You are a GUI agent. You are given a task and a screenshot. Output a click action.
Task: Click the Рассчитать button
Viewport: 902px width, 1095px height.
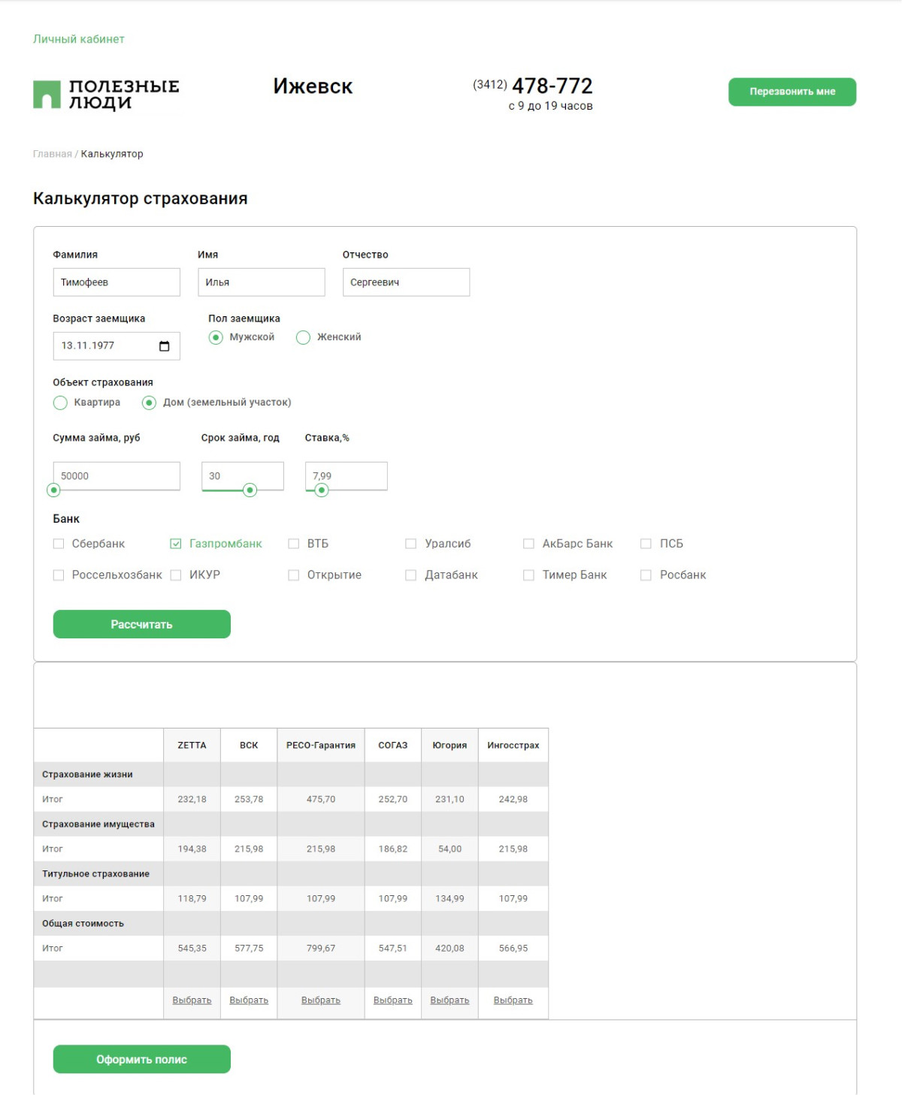pos(142,624)
